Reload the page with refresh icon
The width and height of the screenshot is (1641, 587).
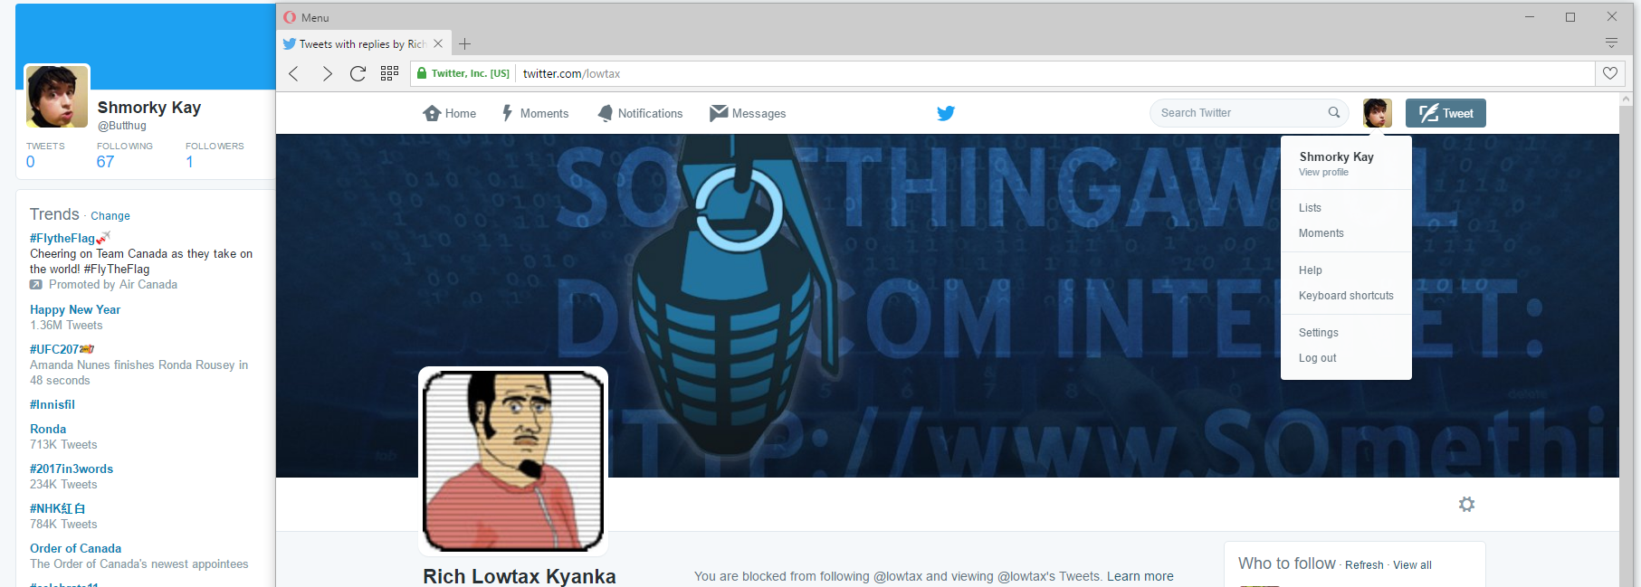(358, 74)
